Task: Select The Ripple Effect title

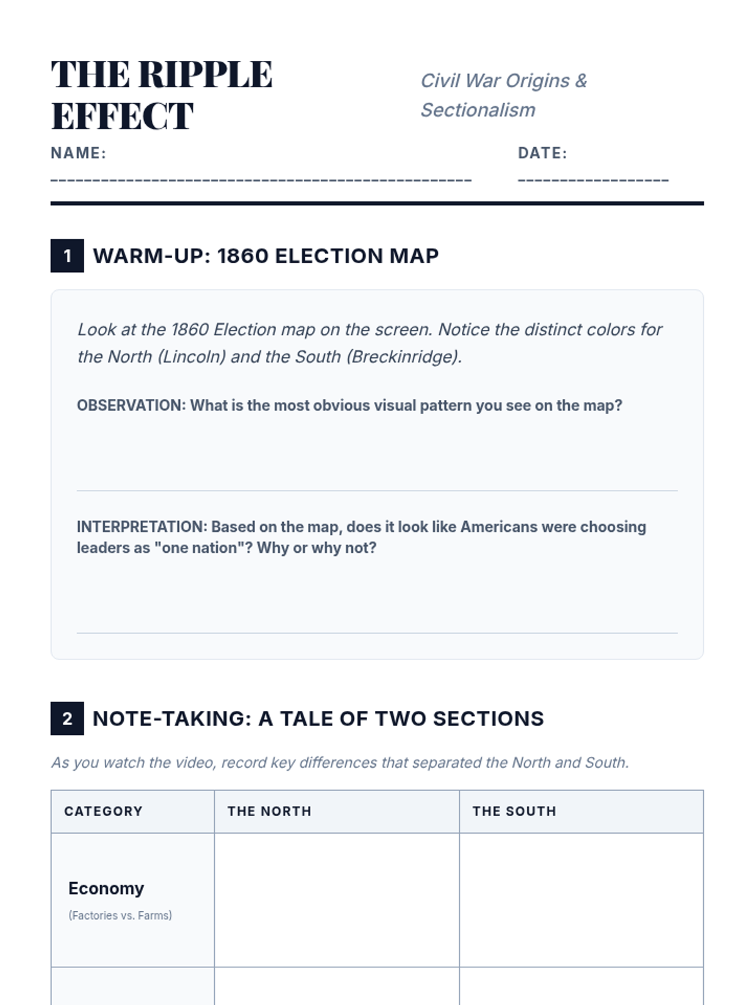Action: 161,95
